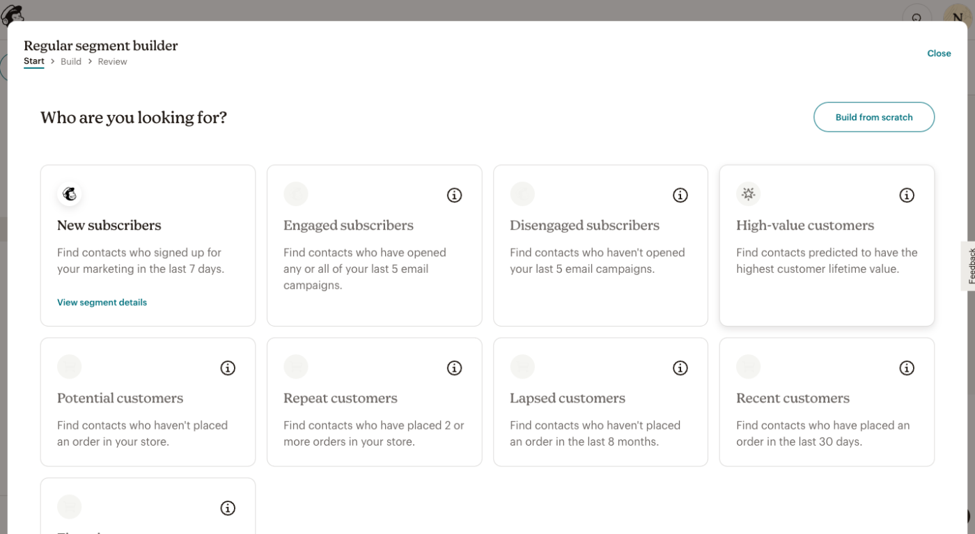Screen dimensions: 975x534
Task: Click info icon on Disengaged subscribers card
Action: pos(680,196)
